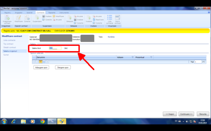The height and width of the screenshot is (131, 211).
Task: Click the Valoare column header
Action: 125,57
